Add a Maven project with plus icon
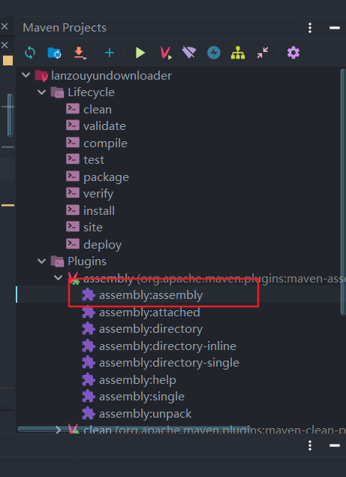This screenshot has height=477, width=346. pos(110,53)
